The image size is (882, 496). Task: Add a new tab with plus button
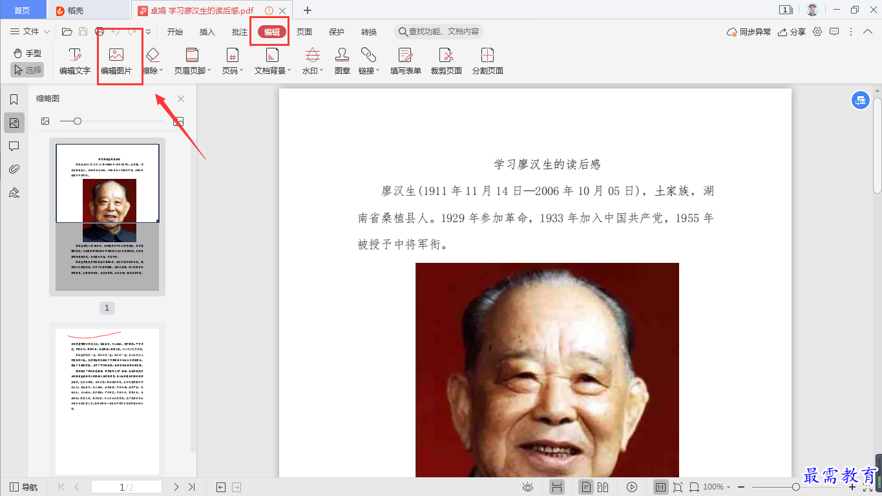coord(308,10)
